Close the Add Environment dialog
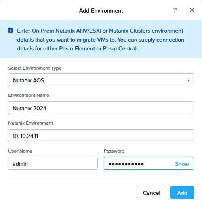 [x=192, y=10]
